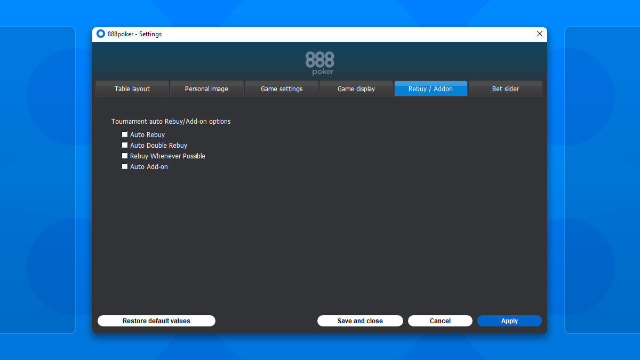This screenshot has height=360, width=640.
Task: Click the Auto Rebuy label text
Action: point(148,134)
